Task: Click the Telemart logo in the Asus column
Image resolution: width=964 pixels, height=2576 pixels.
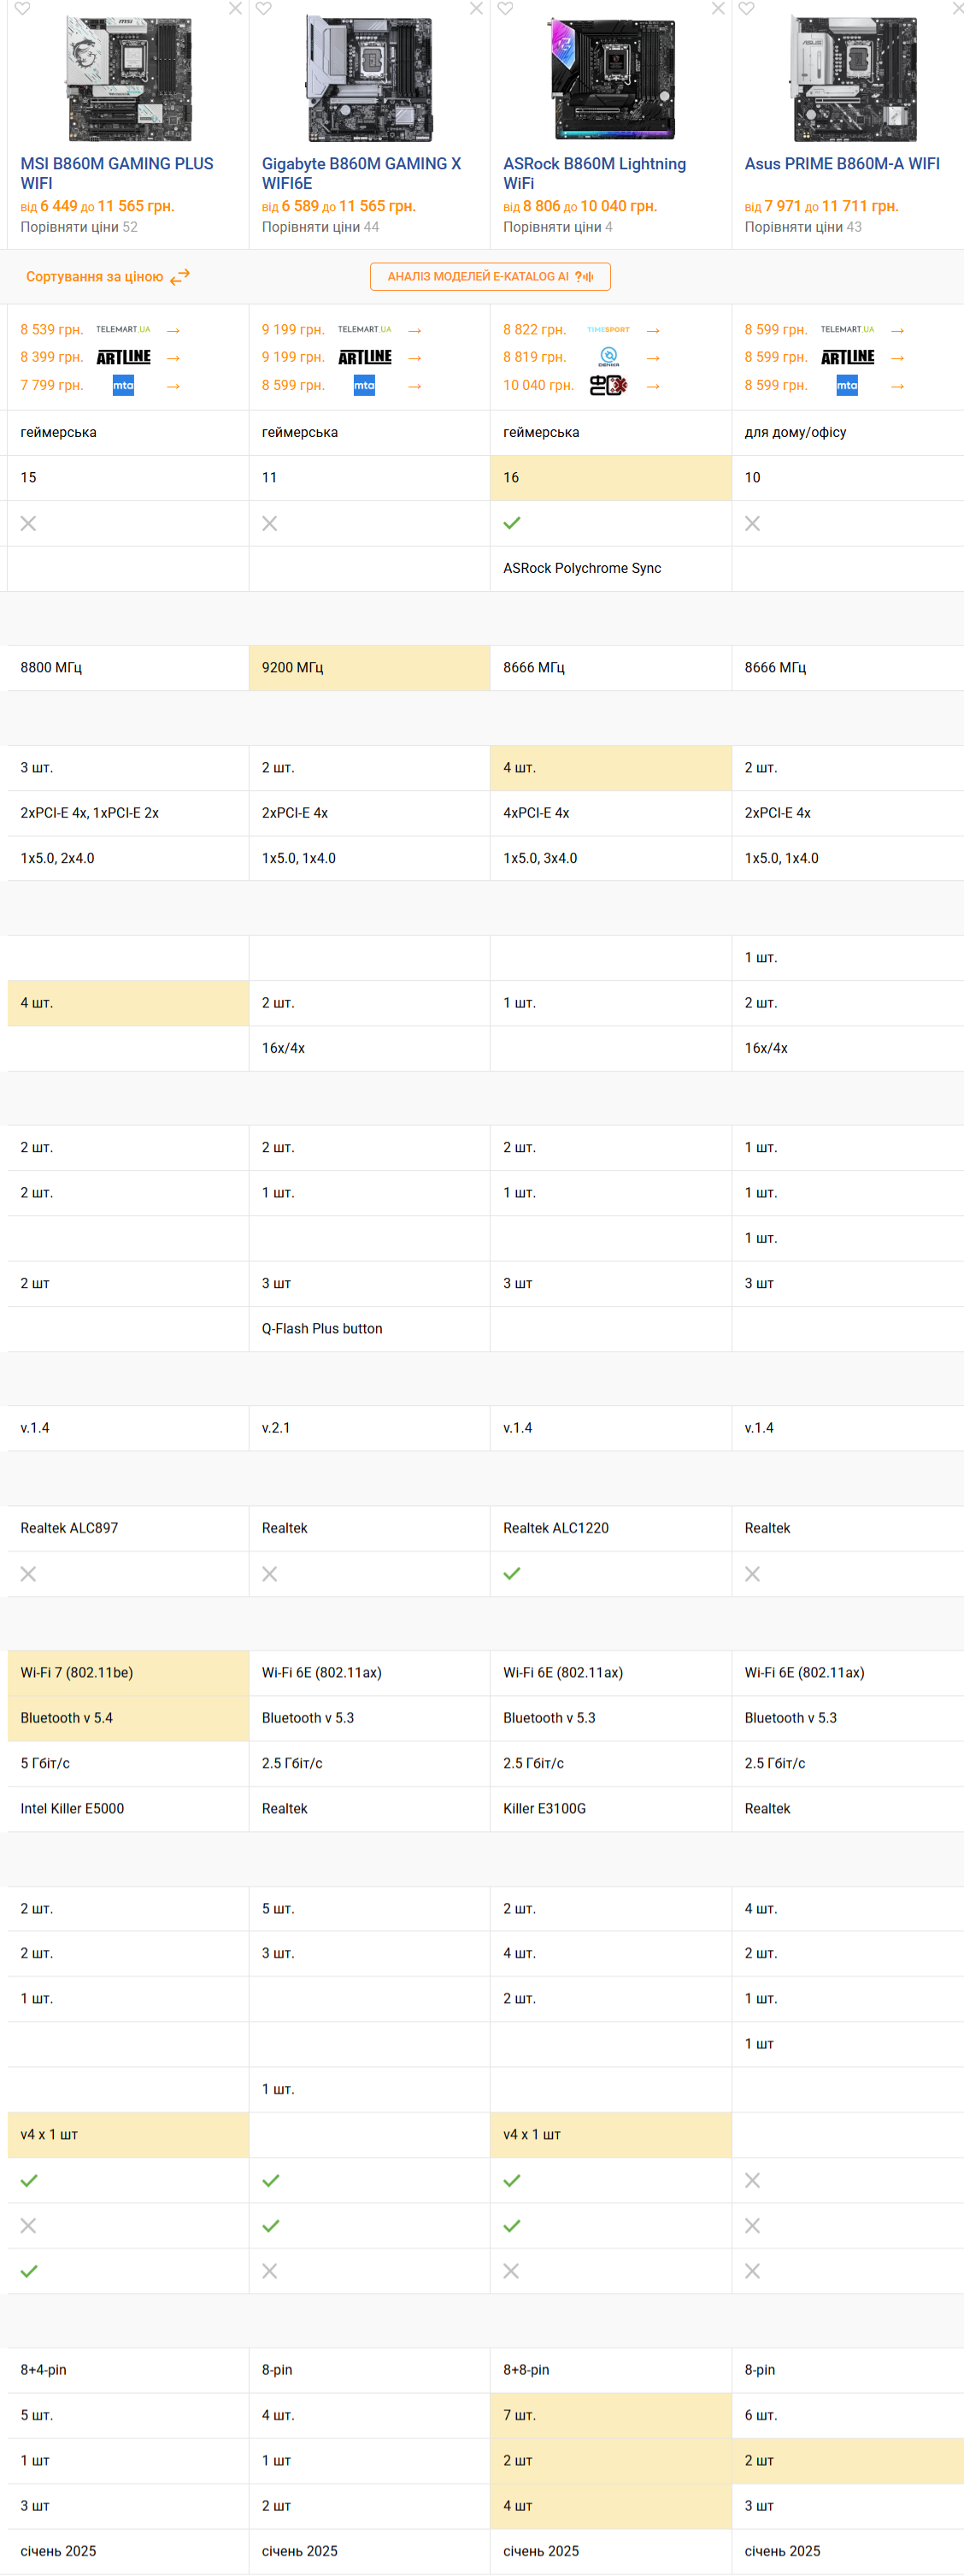Action: (x=847, y=330)
